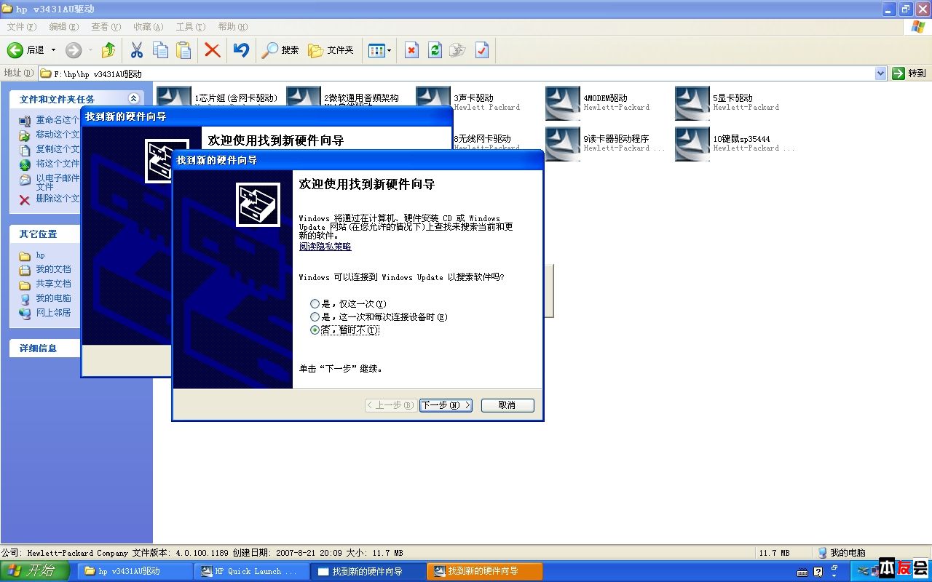Select radio 是，这一次和每次连接设备时
This screenshot has height=582, width=932.
point(315,316)
